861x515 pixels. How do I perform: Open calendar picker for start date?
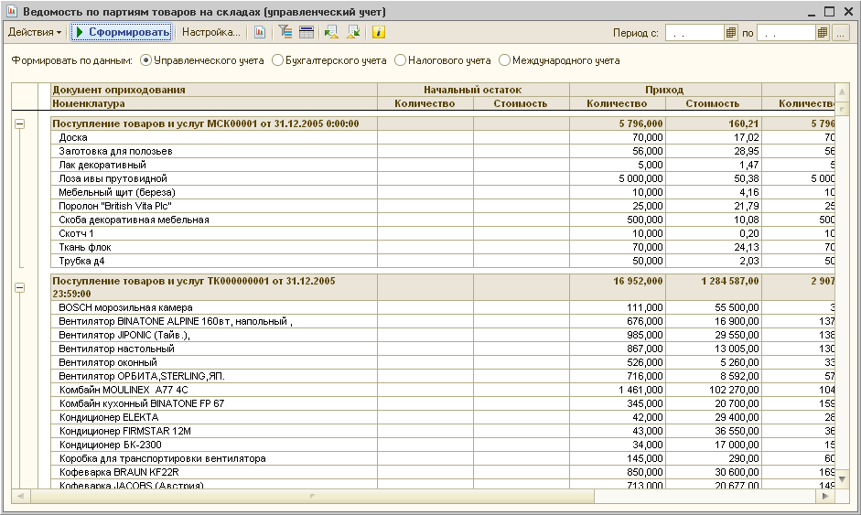(x=730, y=33)
